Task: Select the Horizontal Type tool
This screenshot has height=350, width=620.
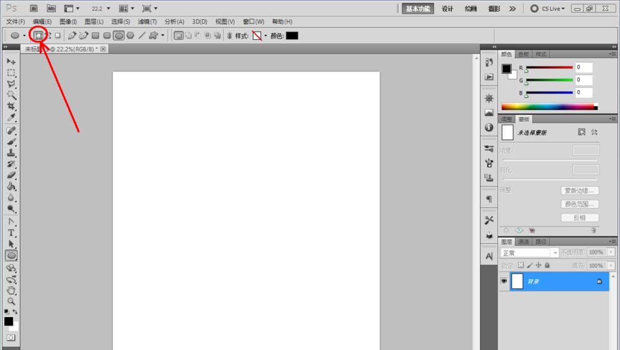Action: (x=11, y=233)
